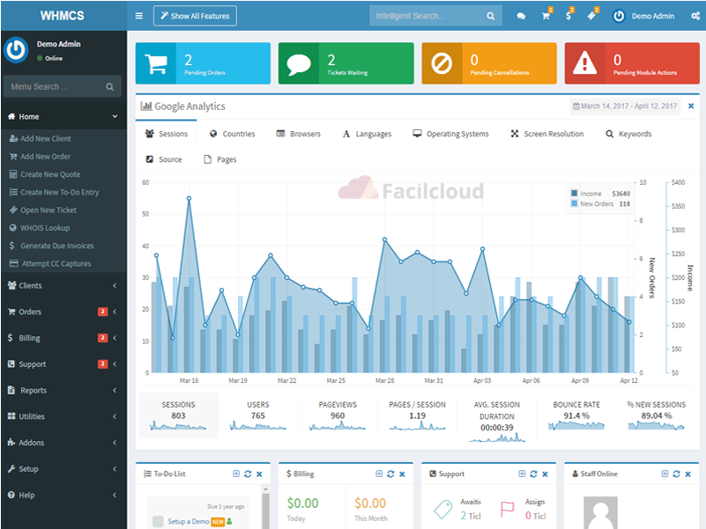Screen dimensions: 706x529
Task: Toggle the Income legend color swatch
Action: [574, 193]
